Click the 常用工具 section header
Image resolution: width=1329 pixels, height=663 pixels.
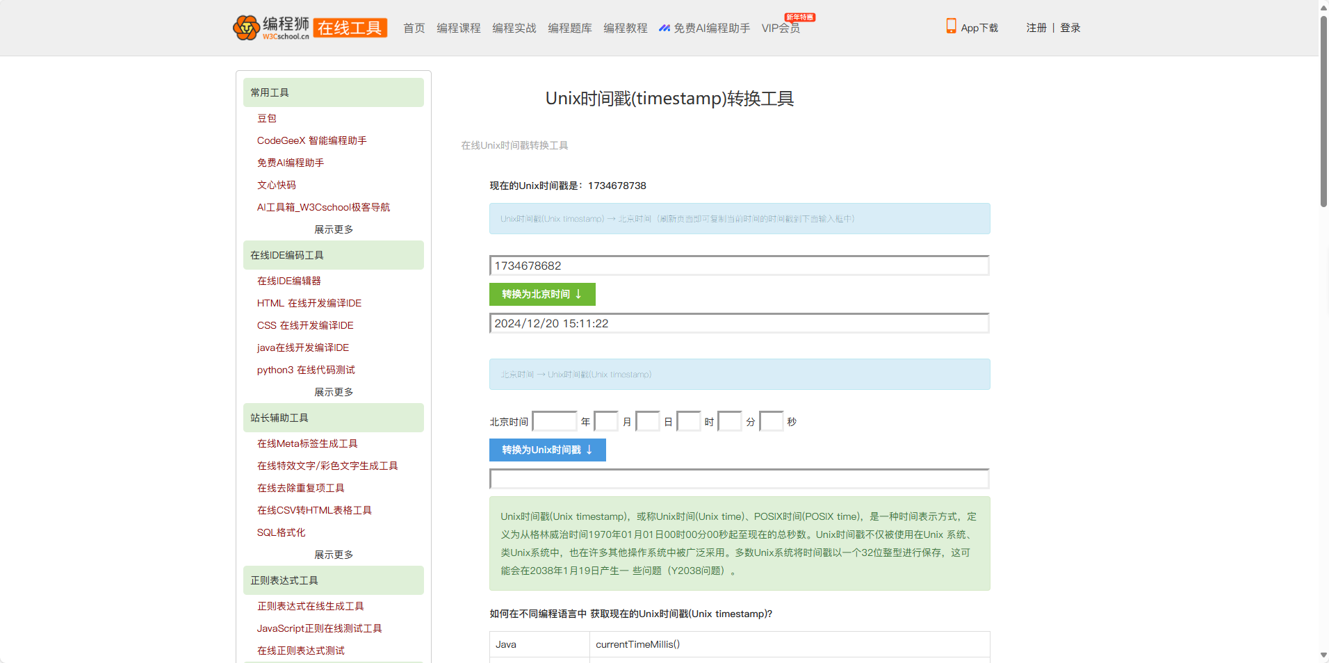334,92
